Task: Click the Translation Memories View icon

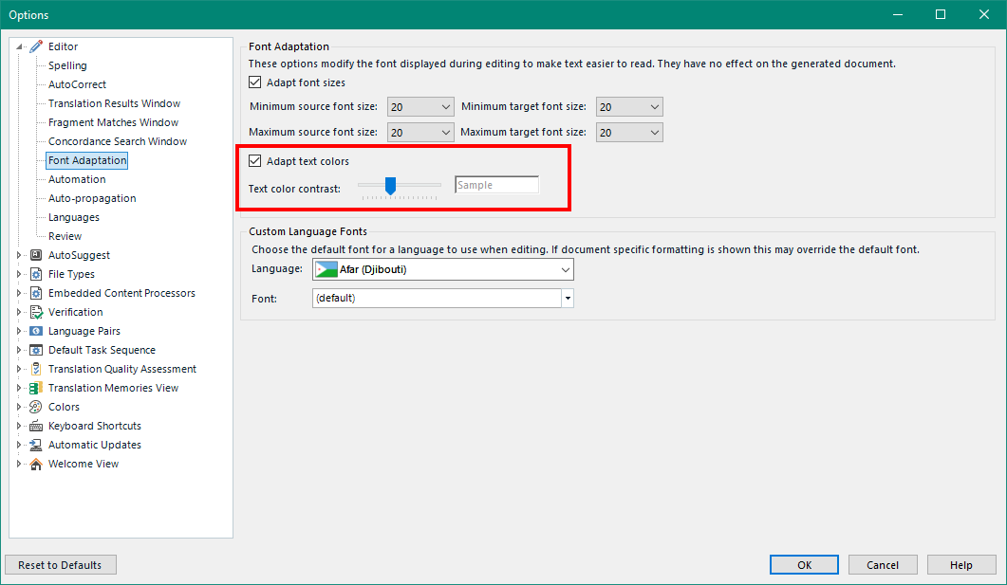Action: click(36, 388)
